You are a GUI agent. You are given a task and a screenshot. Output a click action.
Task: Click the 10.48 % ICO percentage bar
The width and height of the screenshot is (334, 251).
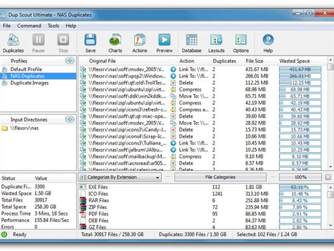point(300,194)
